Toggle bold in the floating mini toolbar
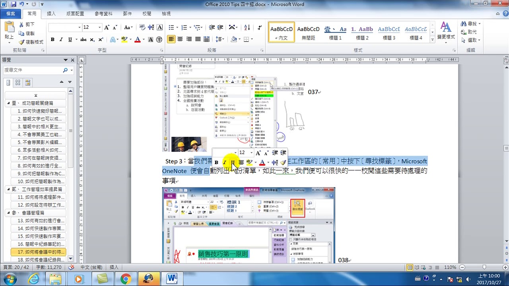Image resolution: width=509 pixels, height=286 pixels. coord(216,162)
